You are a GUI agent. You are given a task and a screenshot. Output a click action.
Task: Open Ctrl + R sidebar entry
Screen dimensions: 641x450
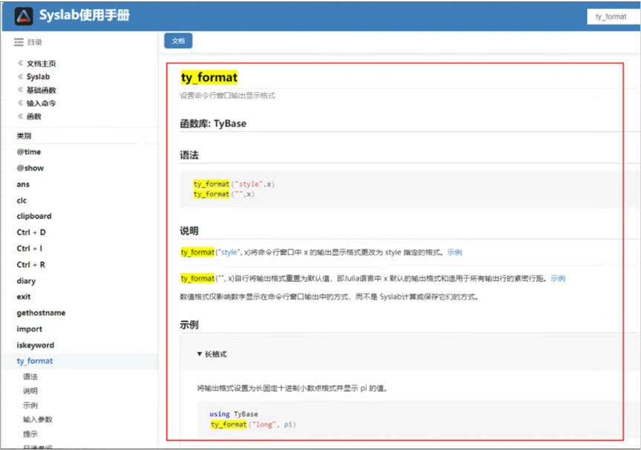click(31, 265)
